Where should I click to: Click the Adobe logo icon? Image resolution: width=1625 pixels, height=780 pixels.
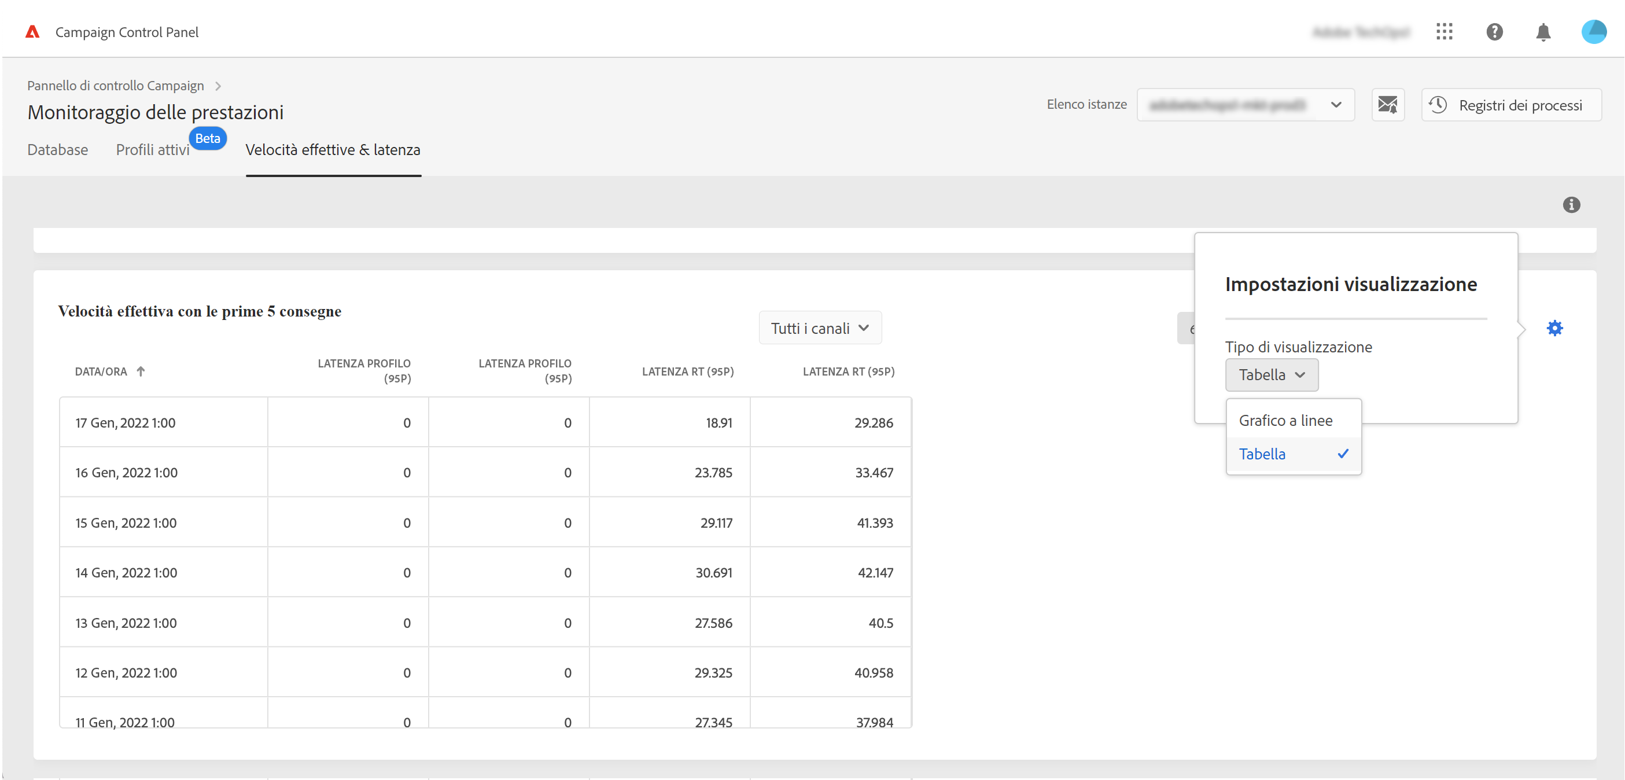pyautogui.click(x=32, y=32)
